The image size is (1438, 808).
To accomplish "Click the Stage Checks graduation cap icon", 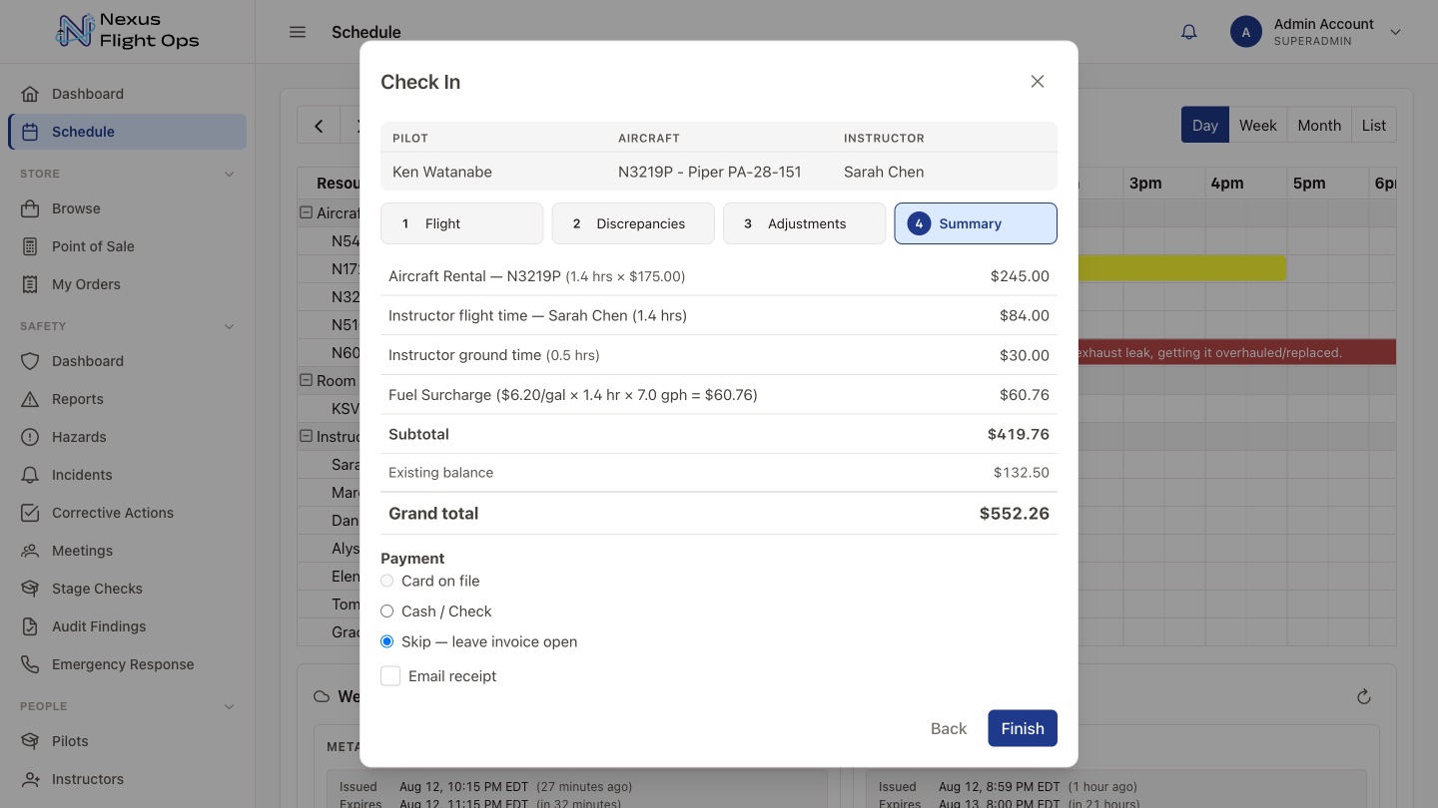I will coord(31,589).
